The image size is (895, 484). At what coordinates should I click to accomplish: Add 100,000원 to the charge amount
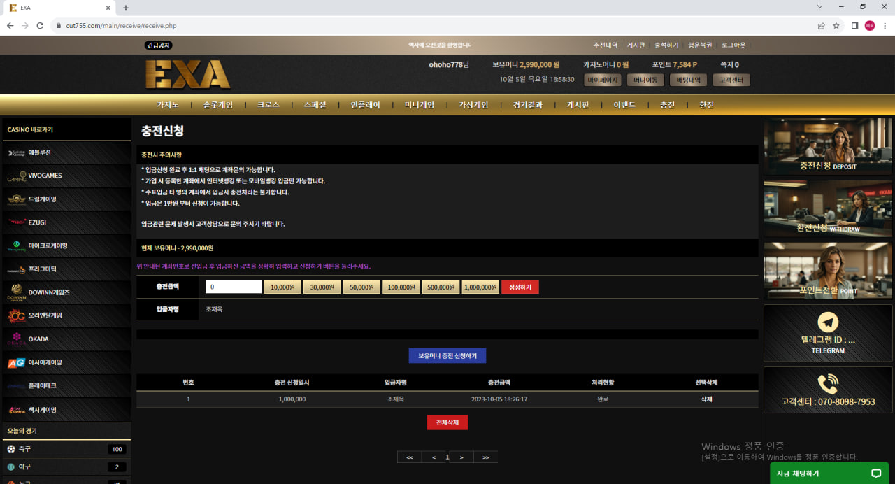point(401,287)
